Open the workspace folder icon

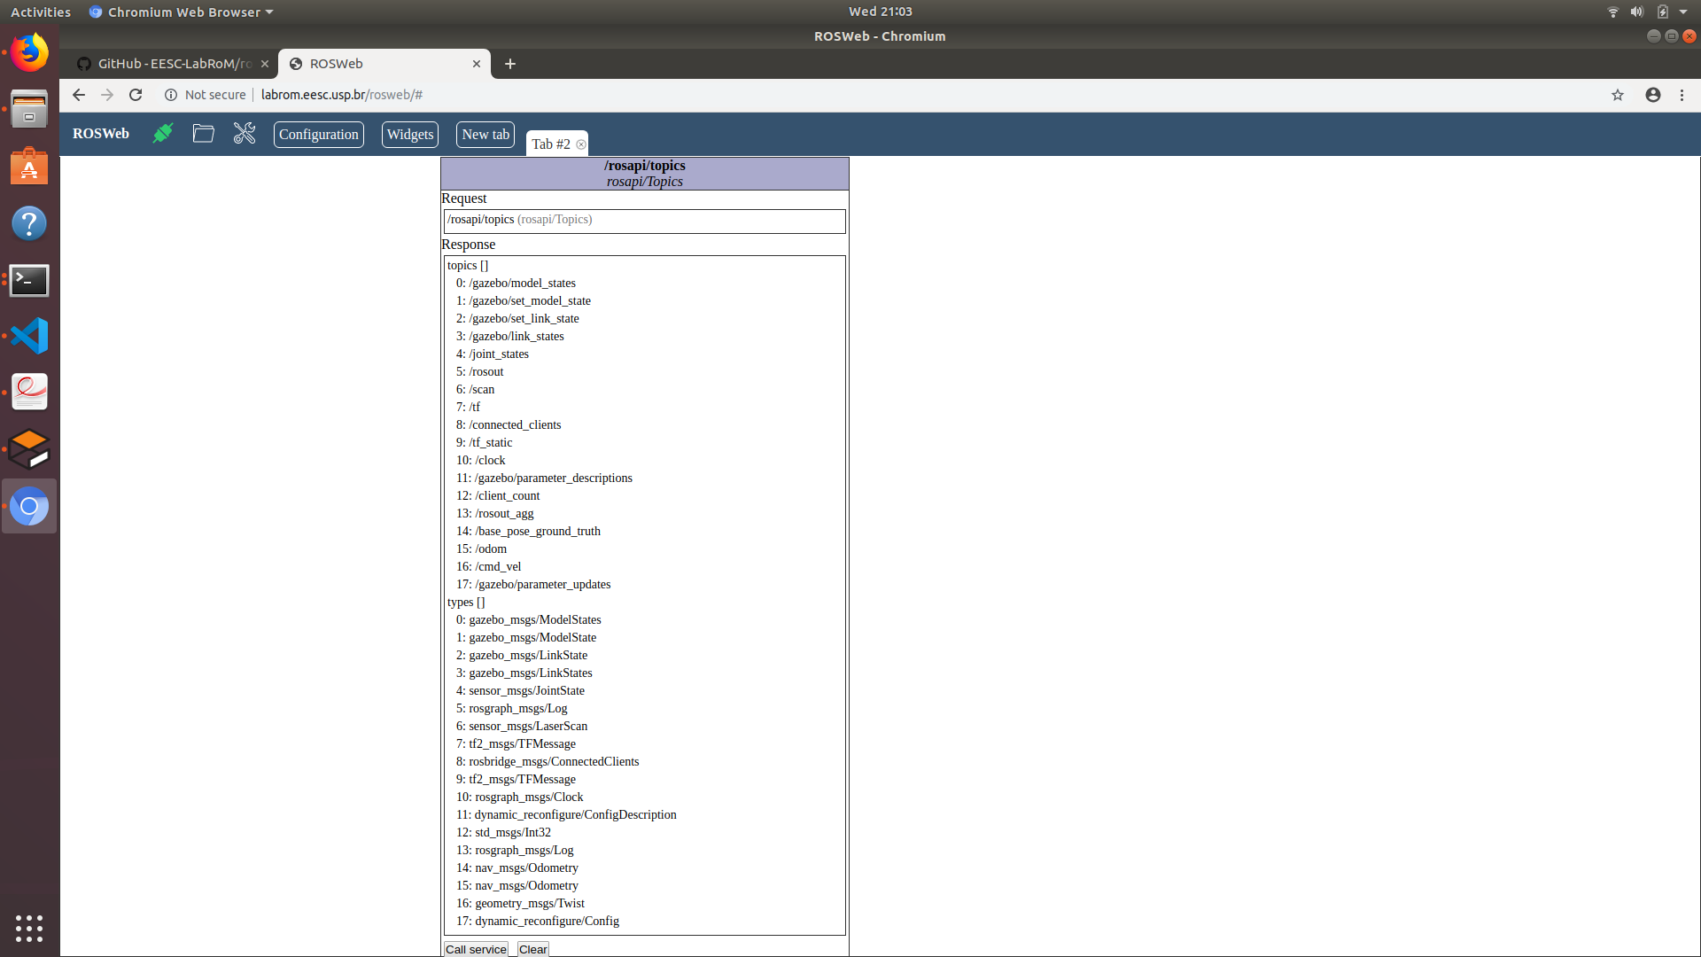click(x=204, y=134)
